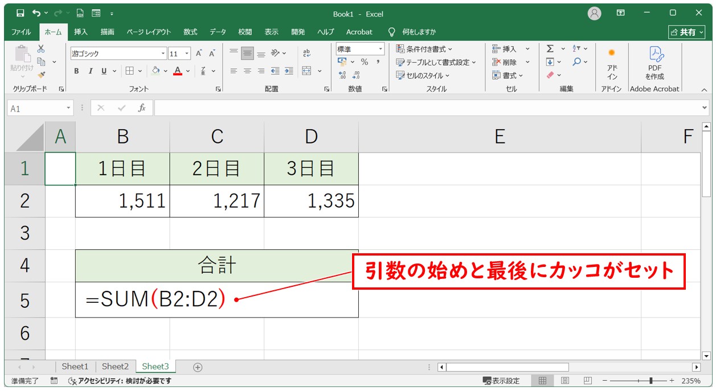
Task: Open the 条件付き書式 dropdown
Action: pos(424,50)
